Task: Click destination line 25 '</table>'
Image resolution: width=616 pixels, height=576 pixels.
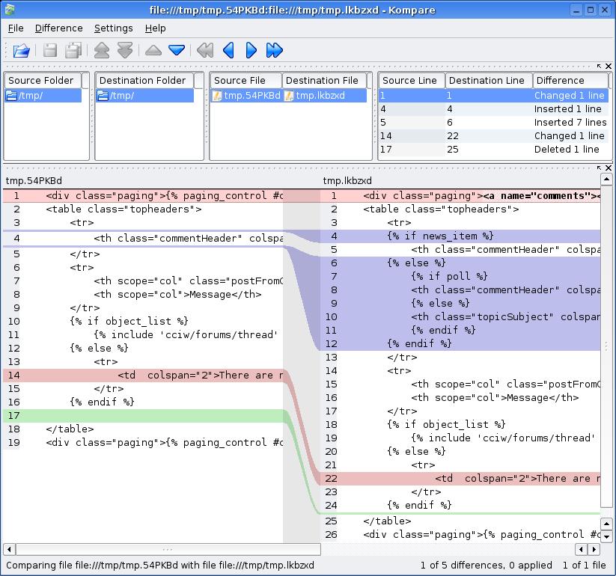Action: pyautogui.click(x=461, y=521)
